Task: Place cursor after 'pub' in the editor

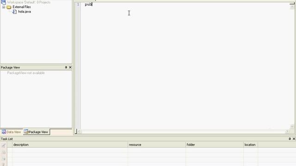Action: tap(92, 4)
